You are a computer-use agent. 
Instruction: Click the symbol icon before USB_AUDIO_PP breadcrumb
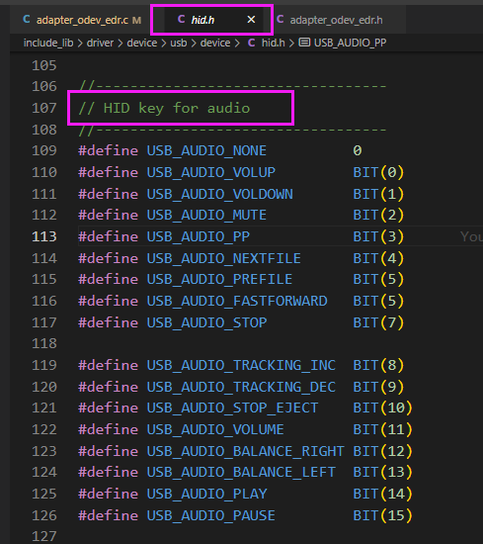click(x=304, y=43)
